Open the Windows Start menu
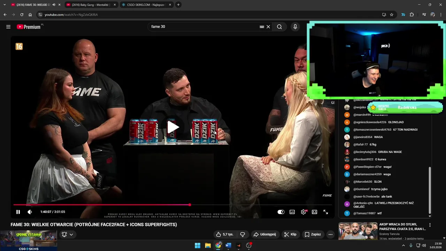 [198, 245]
